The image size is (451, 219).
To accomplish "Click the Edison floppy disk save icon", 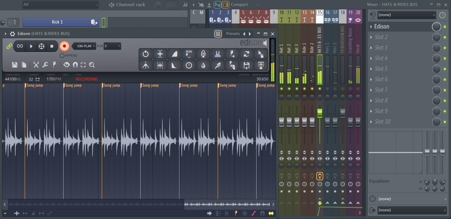I will (x=15, y=65).
